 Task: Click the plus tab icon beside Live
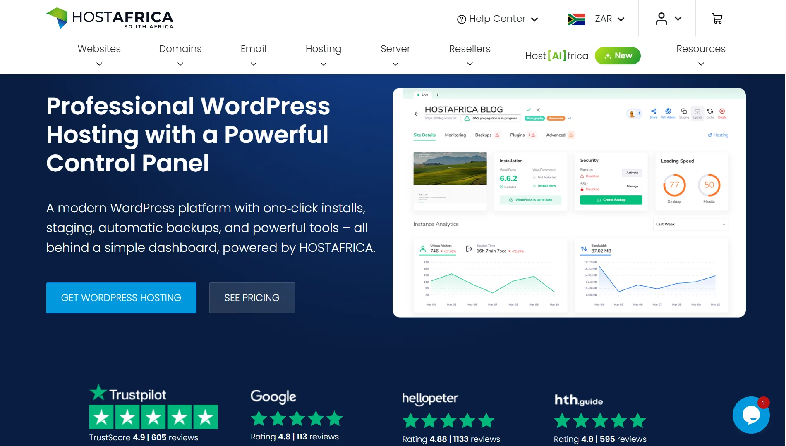click(x=437, y=95)
